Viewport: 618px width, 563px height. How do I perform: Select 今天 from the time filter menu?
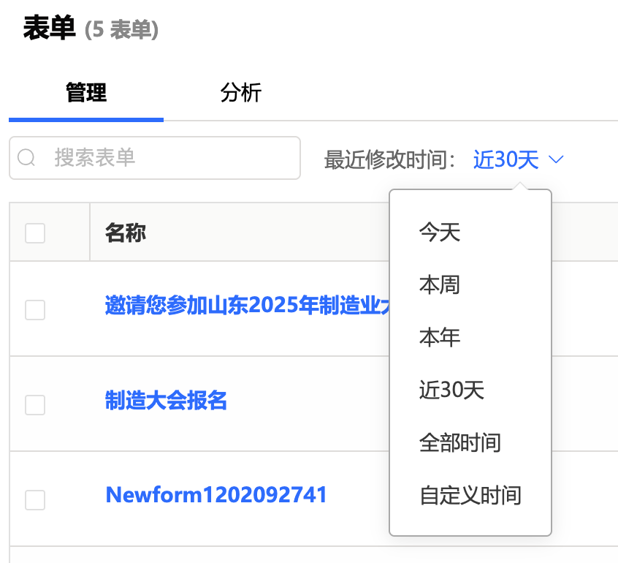(440, 233)
